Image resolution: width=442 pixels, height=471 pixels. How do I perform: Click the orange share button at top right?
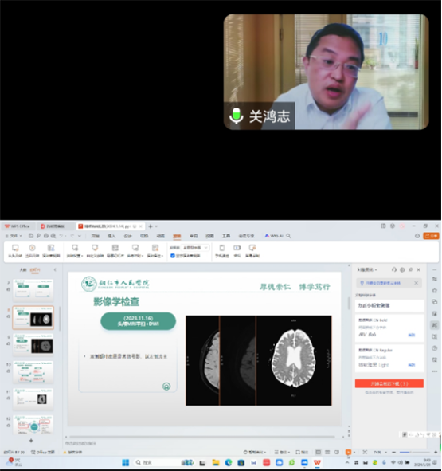tap(431, 236)
